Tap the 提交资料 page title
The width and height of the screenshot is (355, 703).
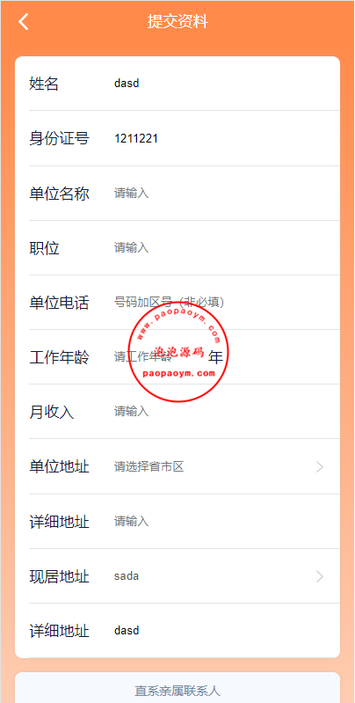[x=177, y=21]
